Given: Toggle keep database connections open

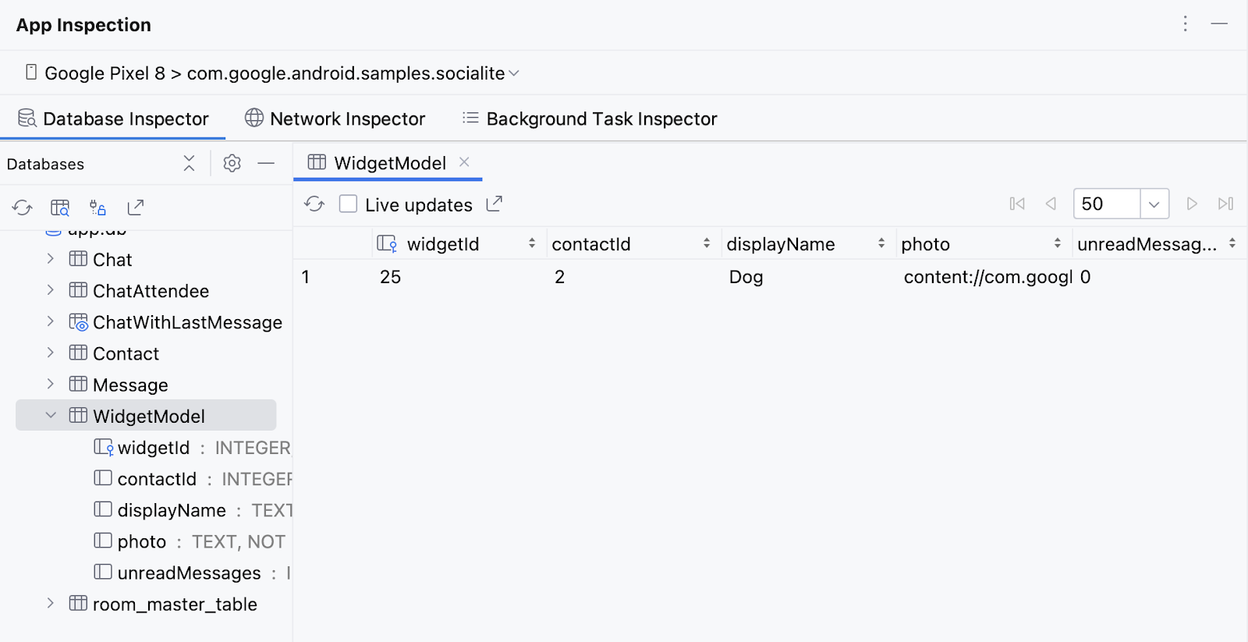Looking at the screenshot, I should [97, 207].
